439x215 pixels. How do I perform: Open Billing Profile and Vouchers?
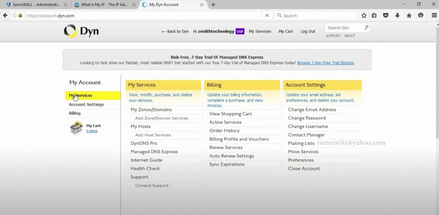[239, 139]
